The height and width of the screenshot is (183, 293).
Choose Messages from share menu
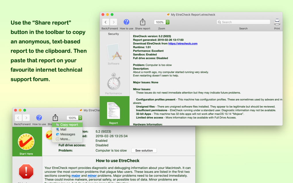point(67,134)
